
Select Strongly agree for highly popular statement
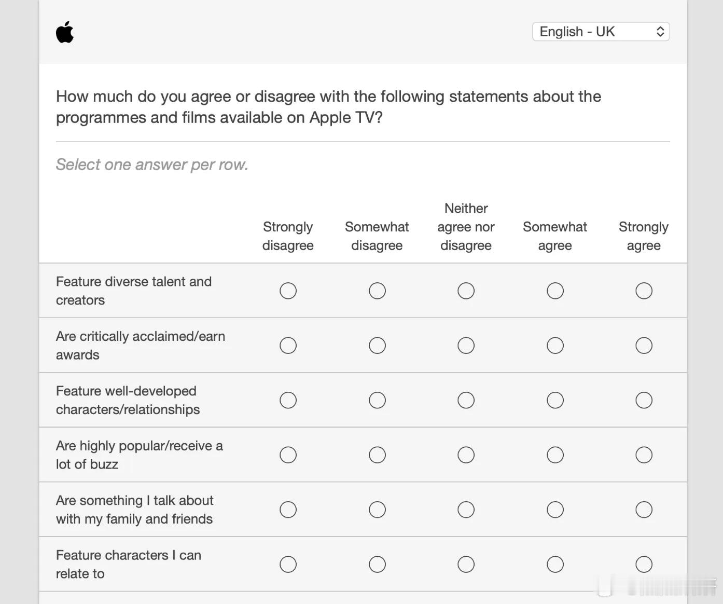coord(644,455)
